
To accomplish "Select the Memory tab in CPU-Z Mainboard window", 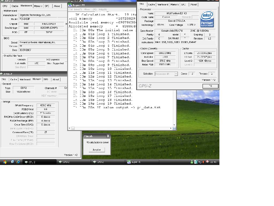I will (x=38, y=6).
